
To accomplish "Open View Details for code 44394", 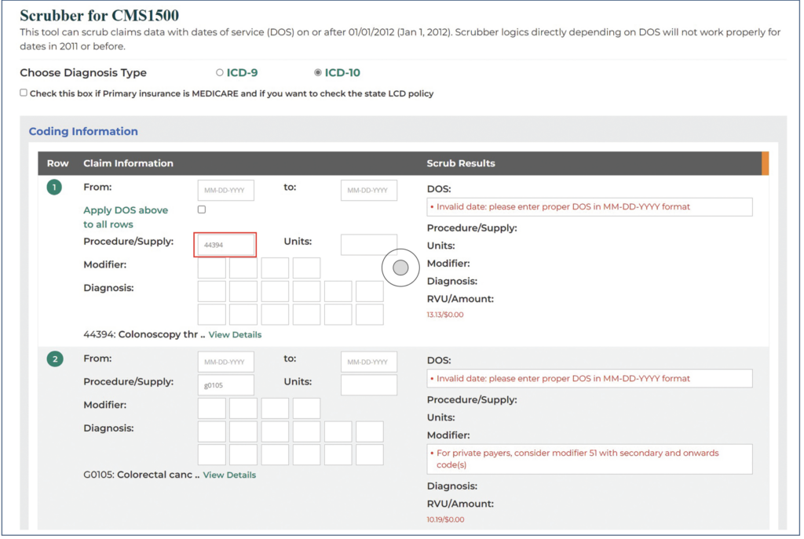I will click(234, 334).
